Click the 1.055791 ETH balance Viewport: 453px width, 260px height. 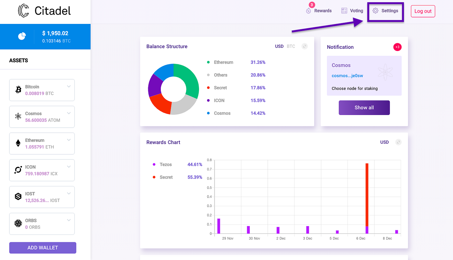[x=39, y=147]
